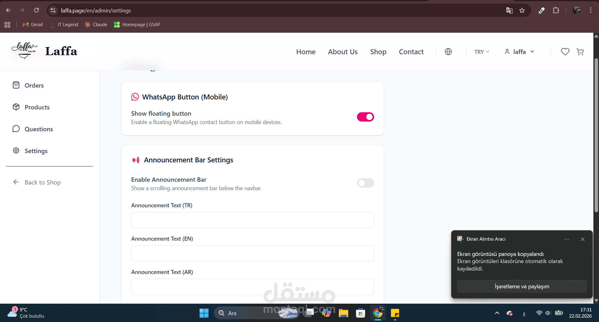599x322 pixels.
Task: Open the shopping cart icon
Action: (x=580, y=52)
